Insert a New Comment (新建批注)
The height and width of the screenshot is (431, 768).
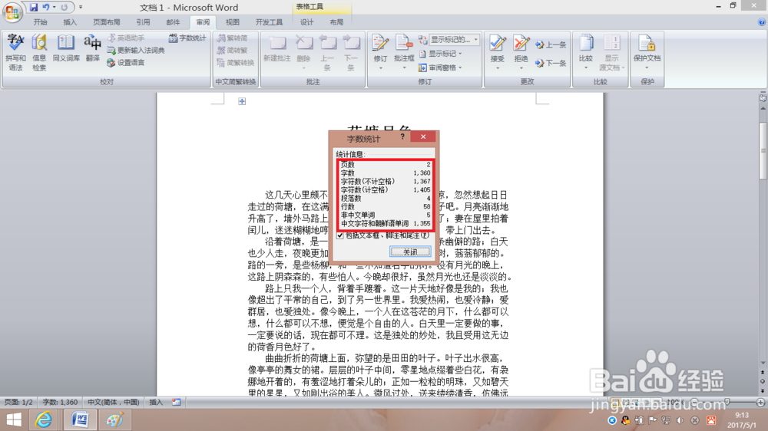[x=277, y=49]
